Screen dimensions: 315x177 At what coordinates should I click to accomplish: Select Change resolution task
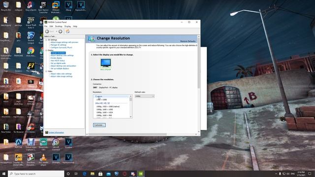[58, 53]
